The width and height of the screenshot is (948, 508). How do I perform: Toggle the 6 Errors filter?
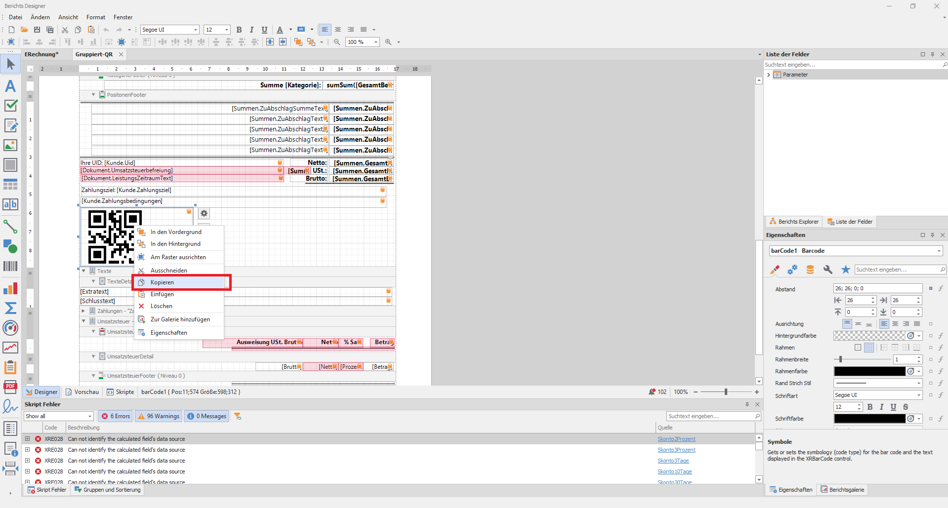(x=116, y=416)
